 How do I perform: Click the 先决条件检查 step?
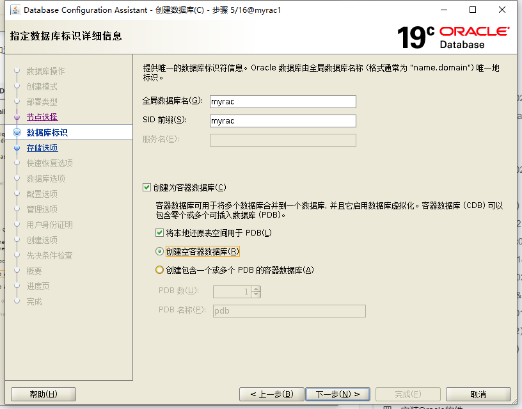pos(50,255)
